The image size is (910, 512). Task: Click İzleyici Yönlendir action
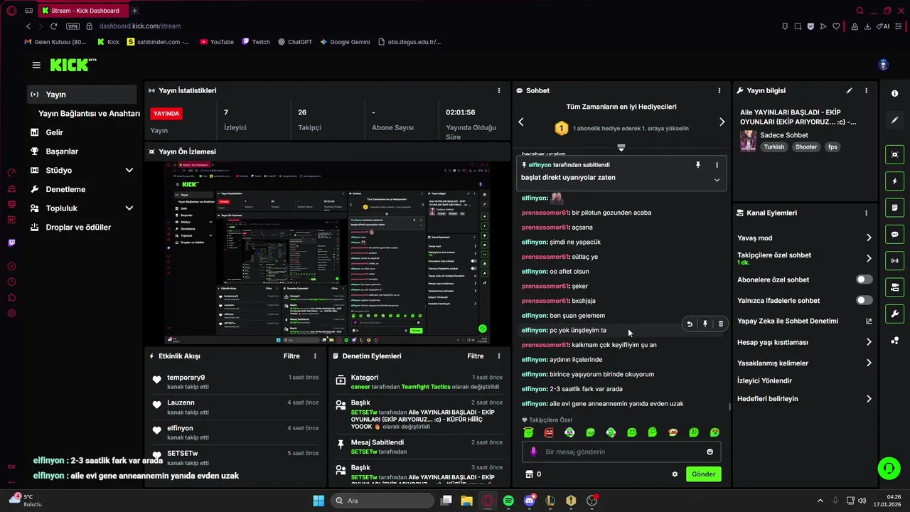[x=764, y=380]
